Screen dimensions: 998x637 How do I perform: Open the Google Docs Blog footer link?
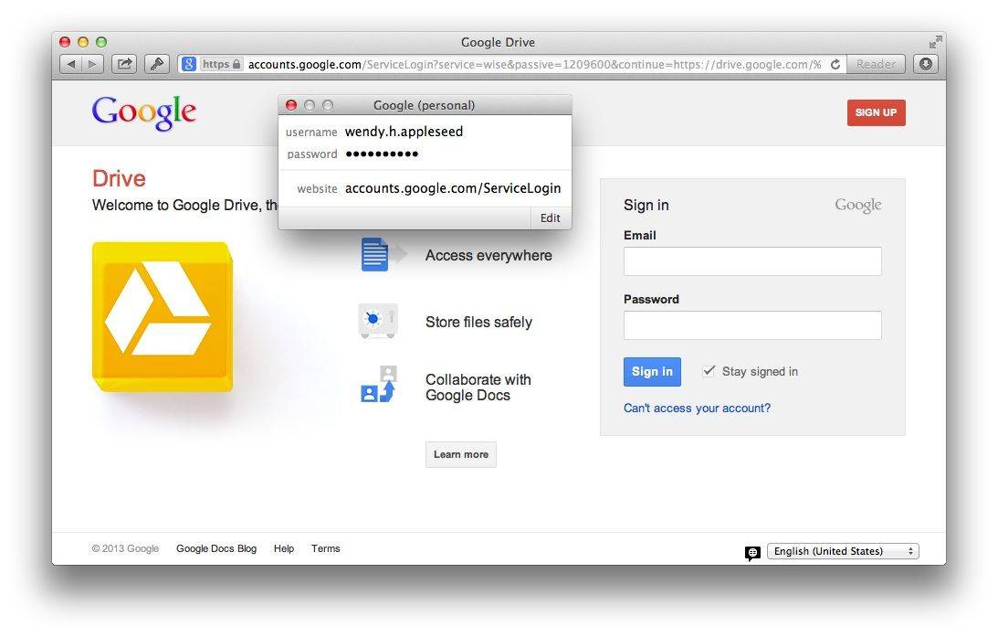tap(216, 548)
